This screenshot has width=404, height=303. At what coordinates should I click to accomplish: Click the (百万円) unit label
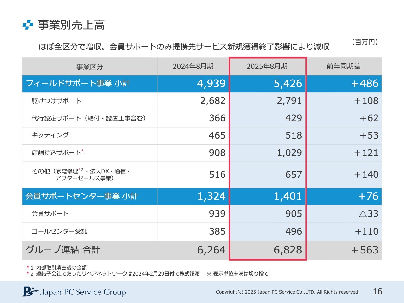pos(365,42)
